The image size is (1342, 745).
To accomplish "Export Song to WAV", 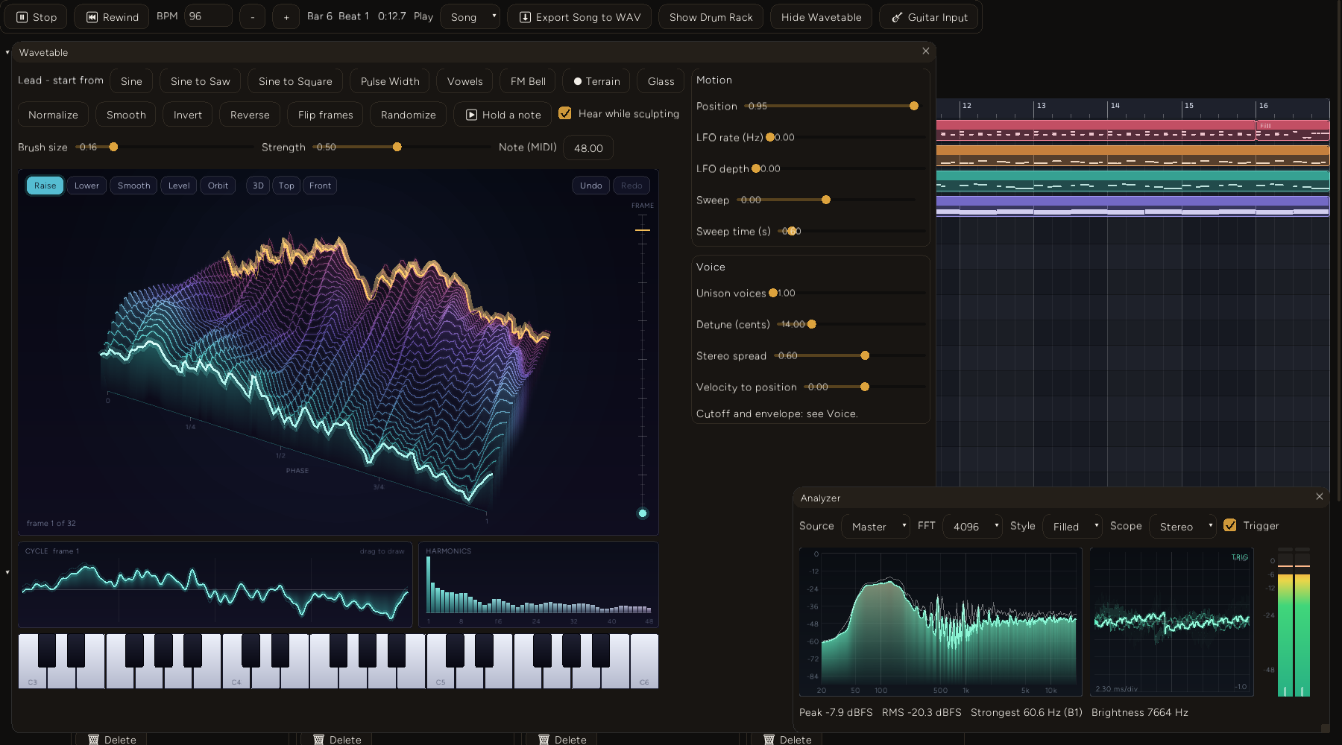I will click(579, 17).
